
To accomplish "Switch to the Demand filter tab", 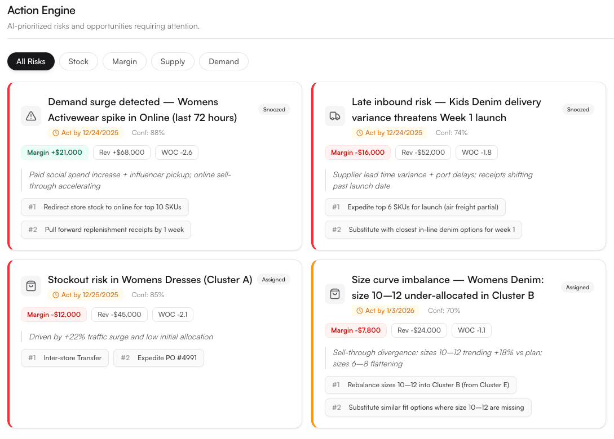I will click(x=224, y=61).
